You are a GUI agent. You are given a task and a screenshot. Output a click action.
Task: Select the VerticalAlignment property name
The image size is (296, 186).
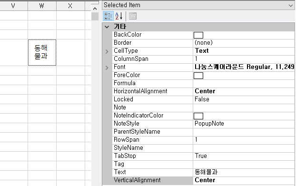(x=137, y=180)
